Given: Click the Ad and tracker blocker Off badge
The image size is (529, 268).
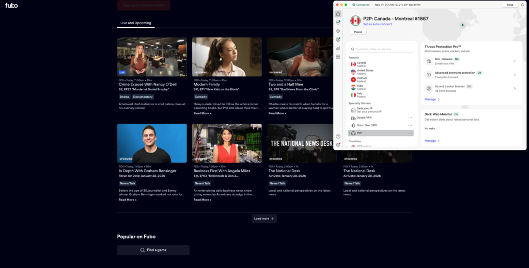Looking at the screenshot, I should click(469, 87).
